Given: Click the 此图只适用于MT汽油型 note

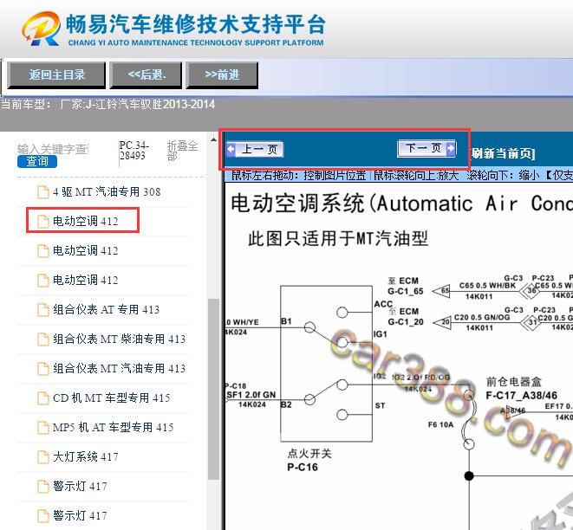Looking at the screenshot, I should coord(338,238).
